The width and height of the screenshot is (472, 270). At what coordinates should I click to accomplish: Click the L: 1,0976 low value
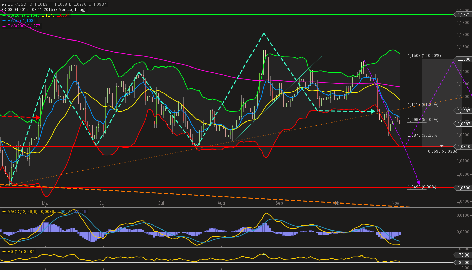pyautogui.click(x=78, y=4)
